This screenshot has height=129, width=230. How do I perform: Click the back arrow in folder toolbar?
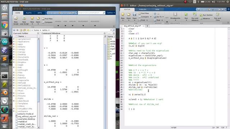(x=14, y=30)
